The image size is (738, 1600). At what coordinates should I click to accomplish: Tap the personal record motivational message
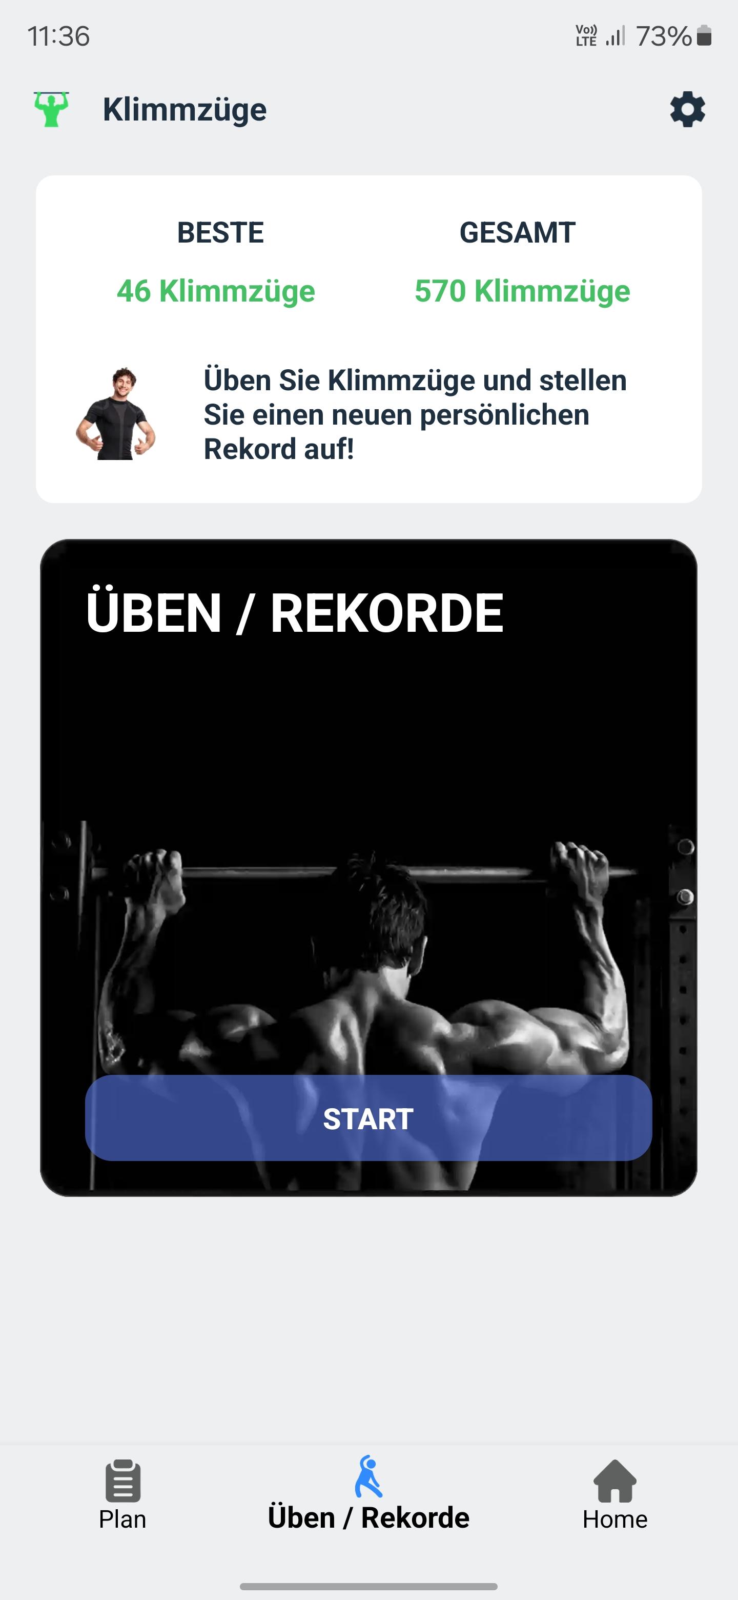[415, 414]
